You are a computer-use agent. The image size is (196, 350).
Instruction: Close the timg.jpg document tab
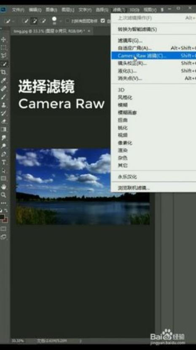(89, 31)
